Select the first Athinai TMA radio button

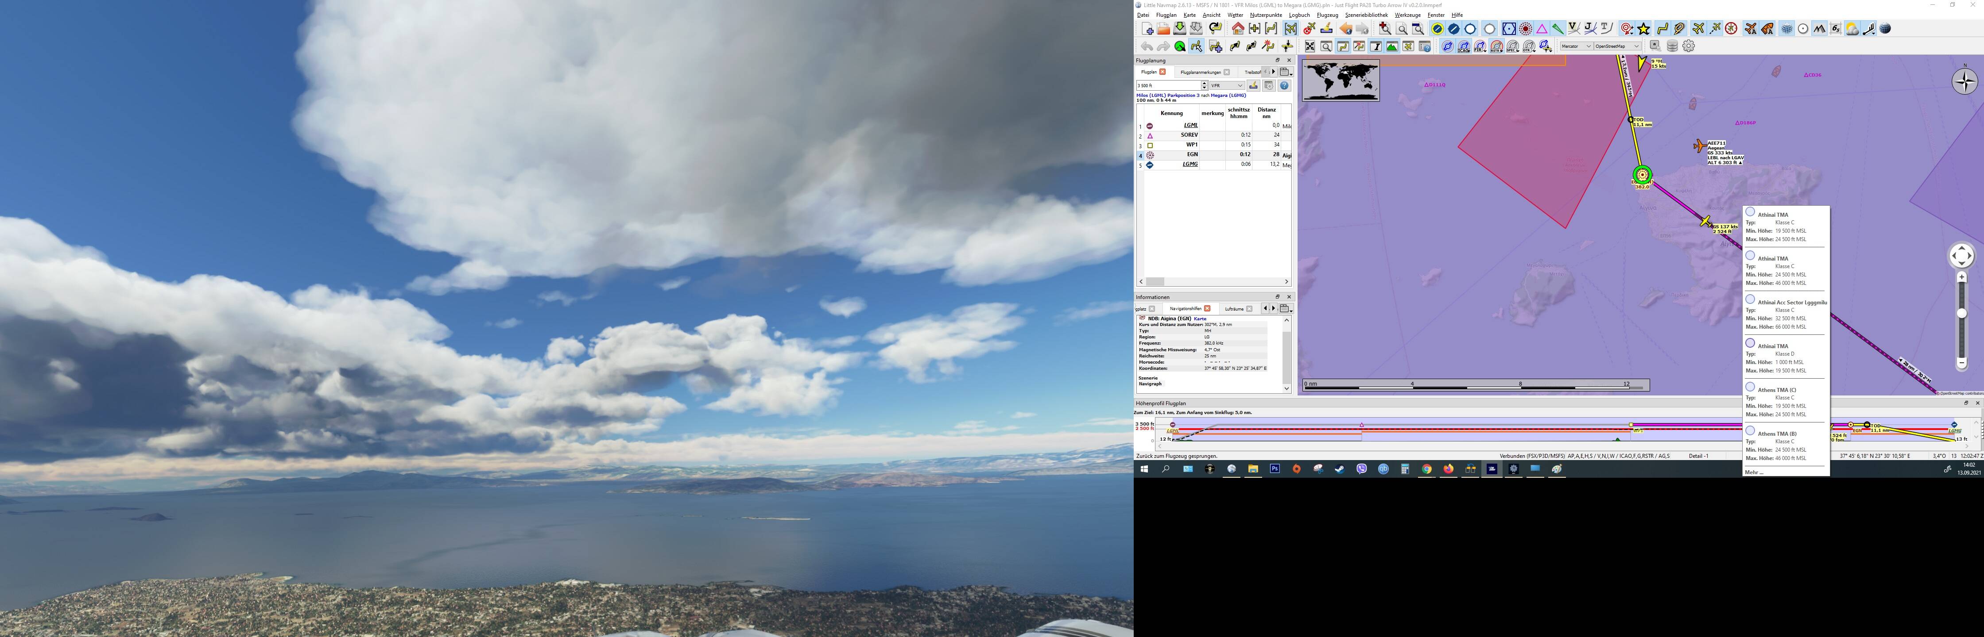[1750, 211]
